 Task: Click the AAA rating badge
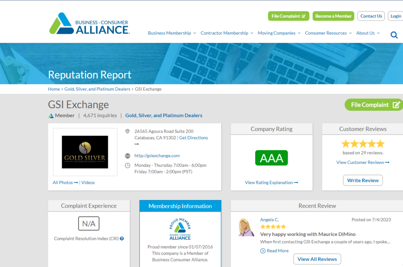point(272,158)
